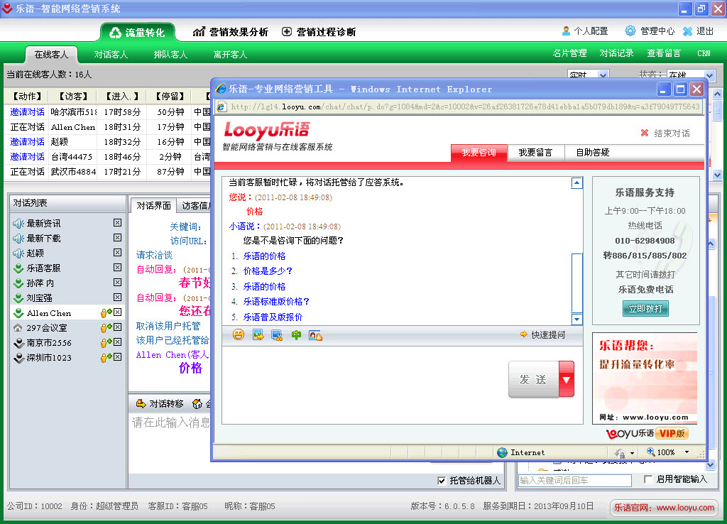Switch to the 我要留言 tab
Viewport: 727px width, 524px height.
[x=535, y=153]
